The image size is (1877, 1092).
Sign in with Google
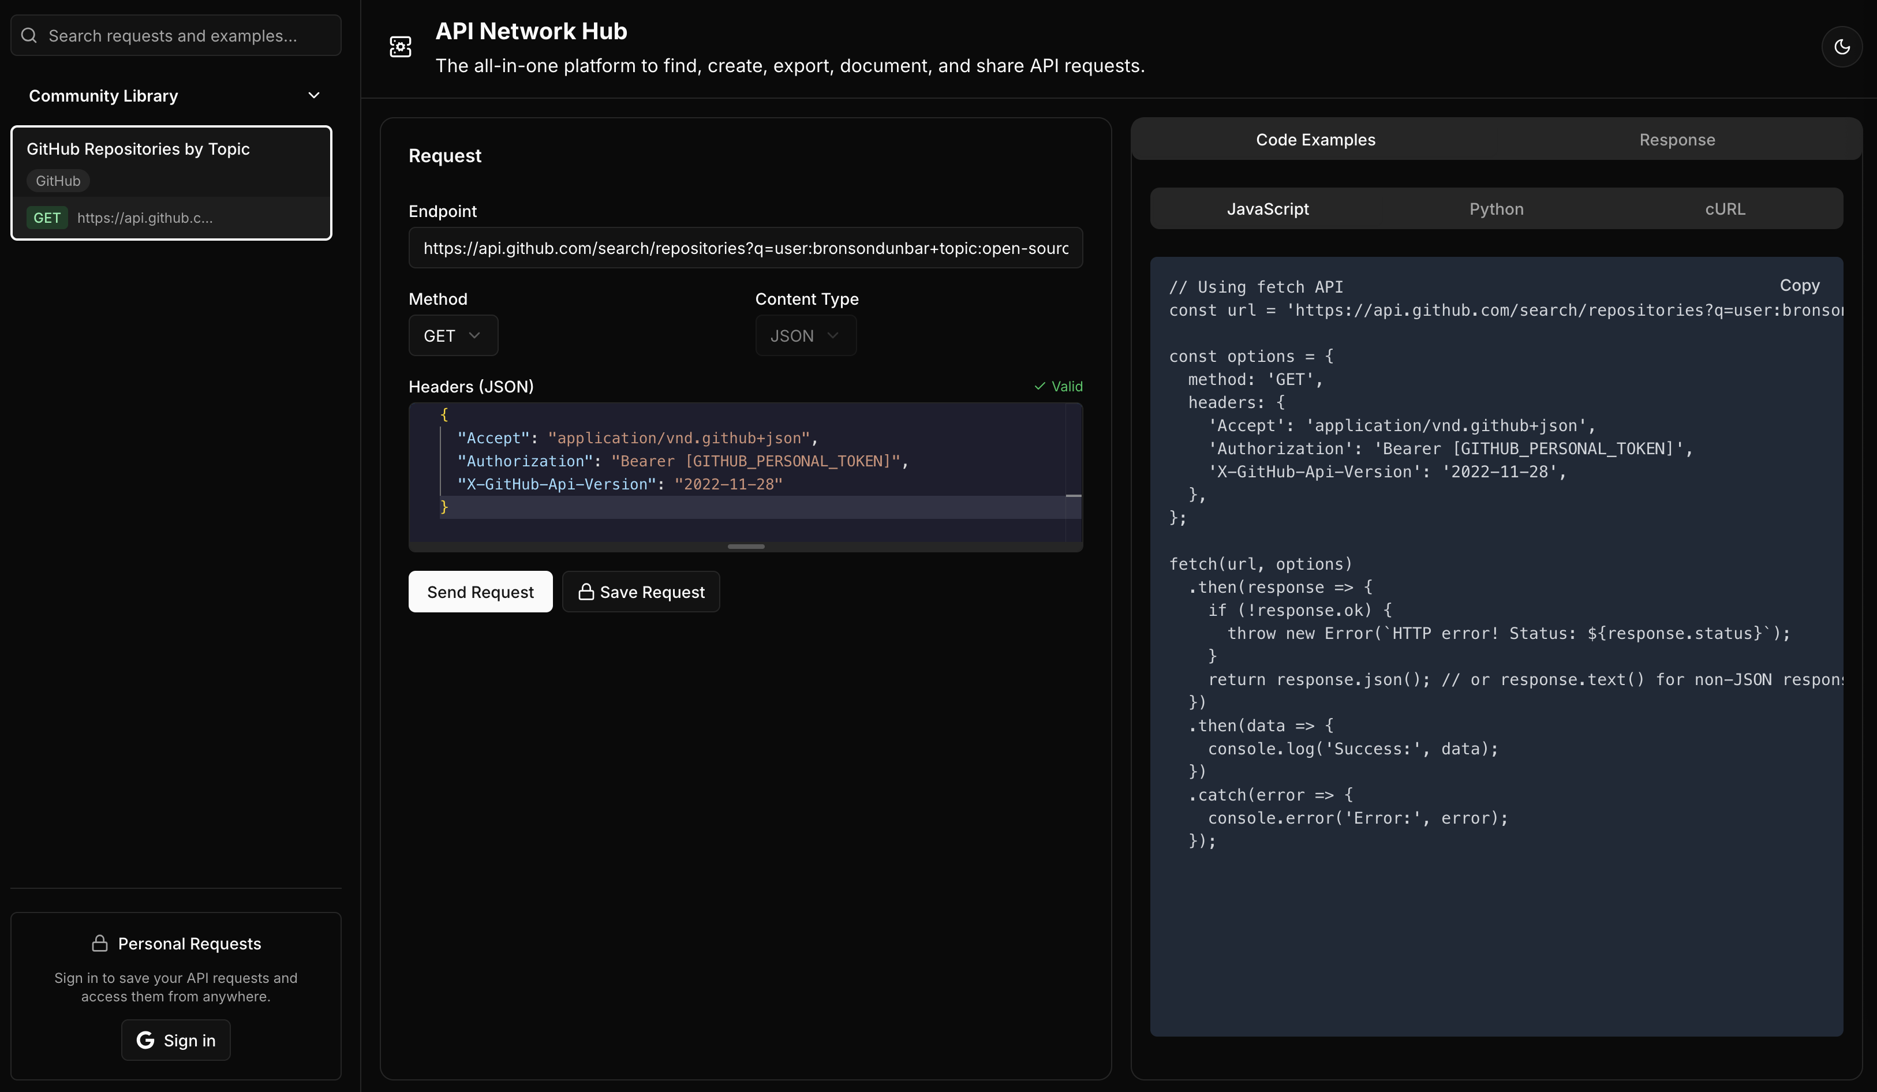(175, 1040)
